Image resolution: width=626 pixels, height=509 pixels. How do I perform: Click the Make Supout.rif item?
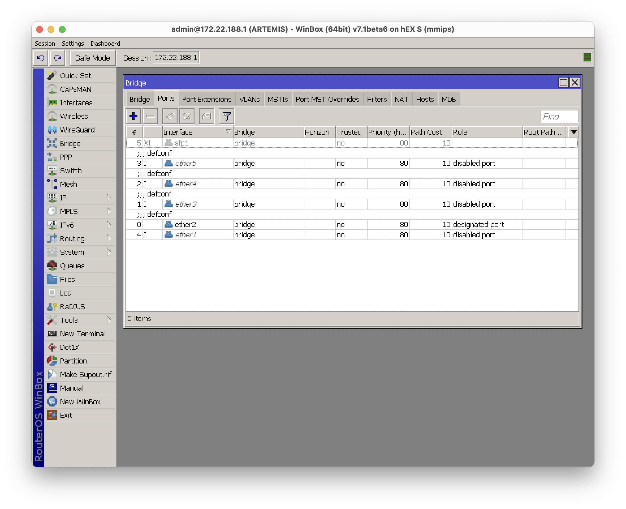85,375
